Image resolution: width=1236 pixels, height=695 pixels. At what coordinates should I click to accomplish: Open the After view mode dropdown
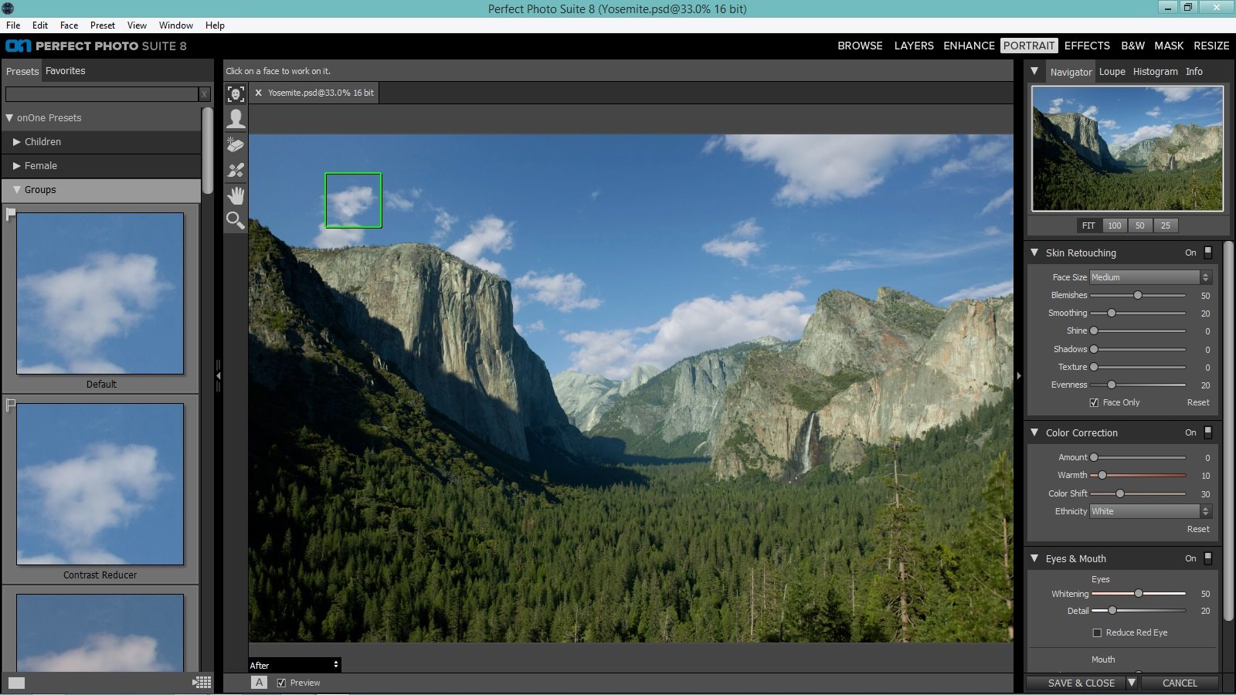coord(294,665)
